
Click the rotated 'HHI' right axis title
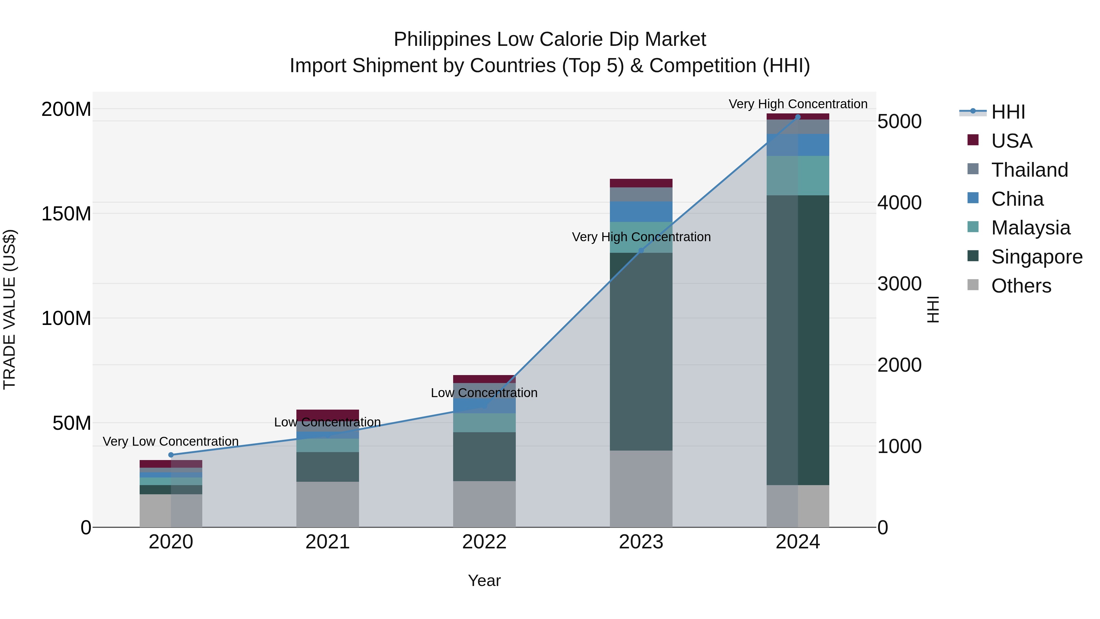(x=933, y=309)
